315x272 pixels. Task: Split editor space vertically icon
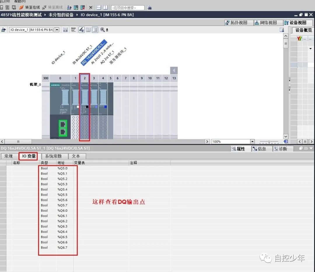(x=105, y=8)
